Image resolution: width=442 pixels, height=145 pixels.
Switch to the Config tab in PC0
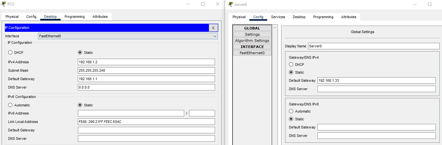31,17
